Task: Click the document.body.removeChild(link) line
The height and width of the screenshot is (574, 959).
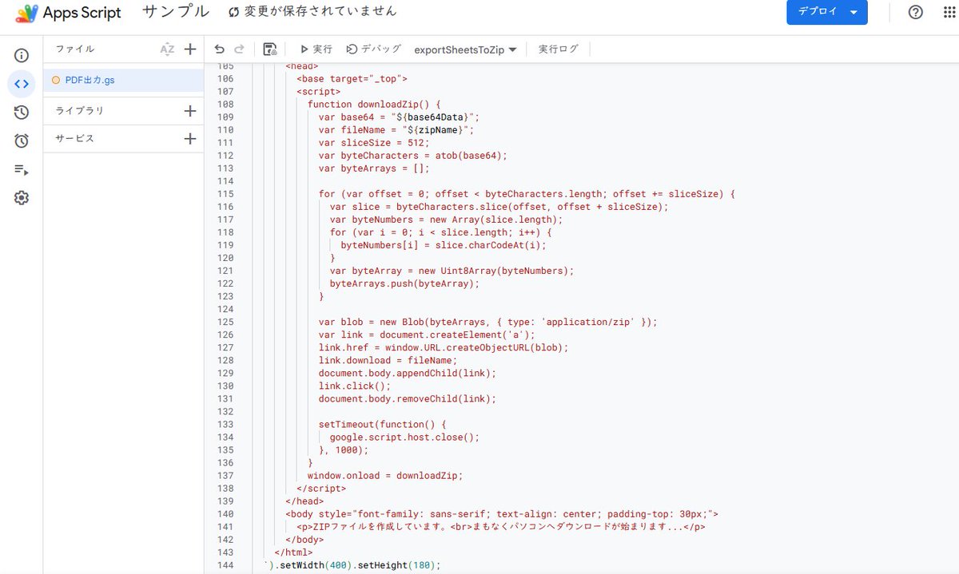Action: [x=408, y=398]
